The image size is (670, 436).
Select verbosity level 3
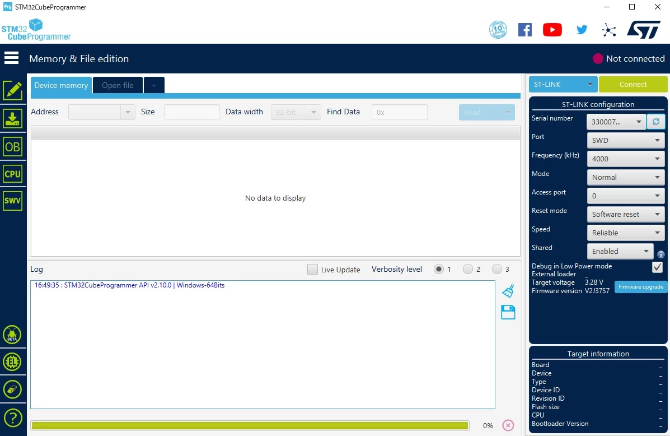point(497,269)
